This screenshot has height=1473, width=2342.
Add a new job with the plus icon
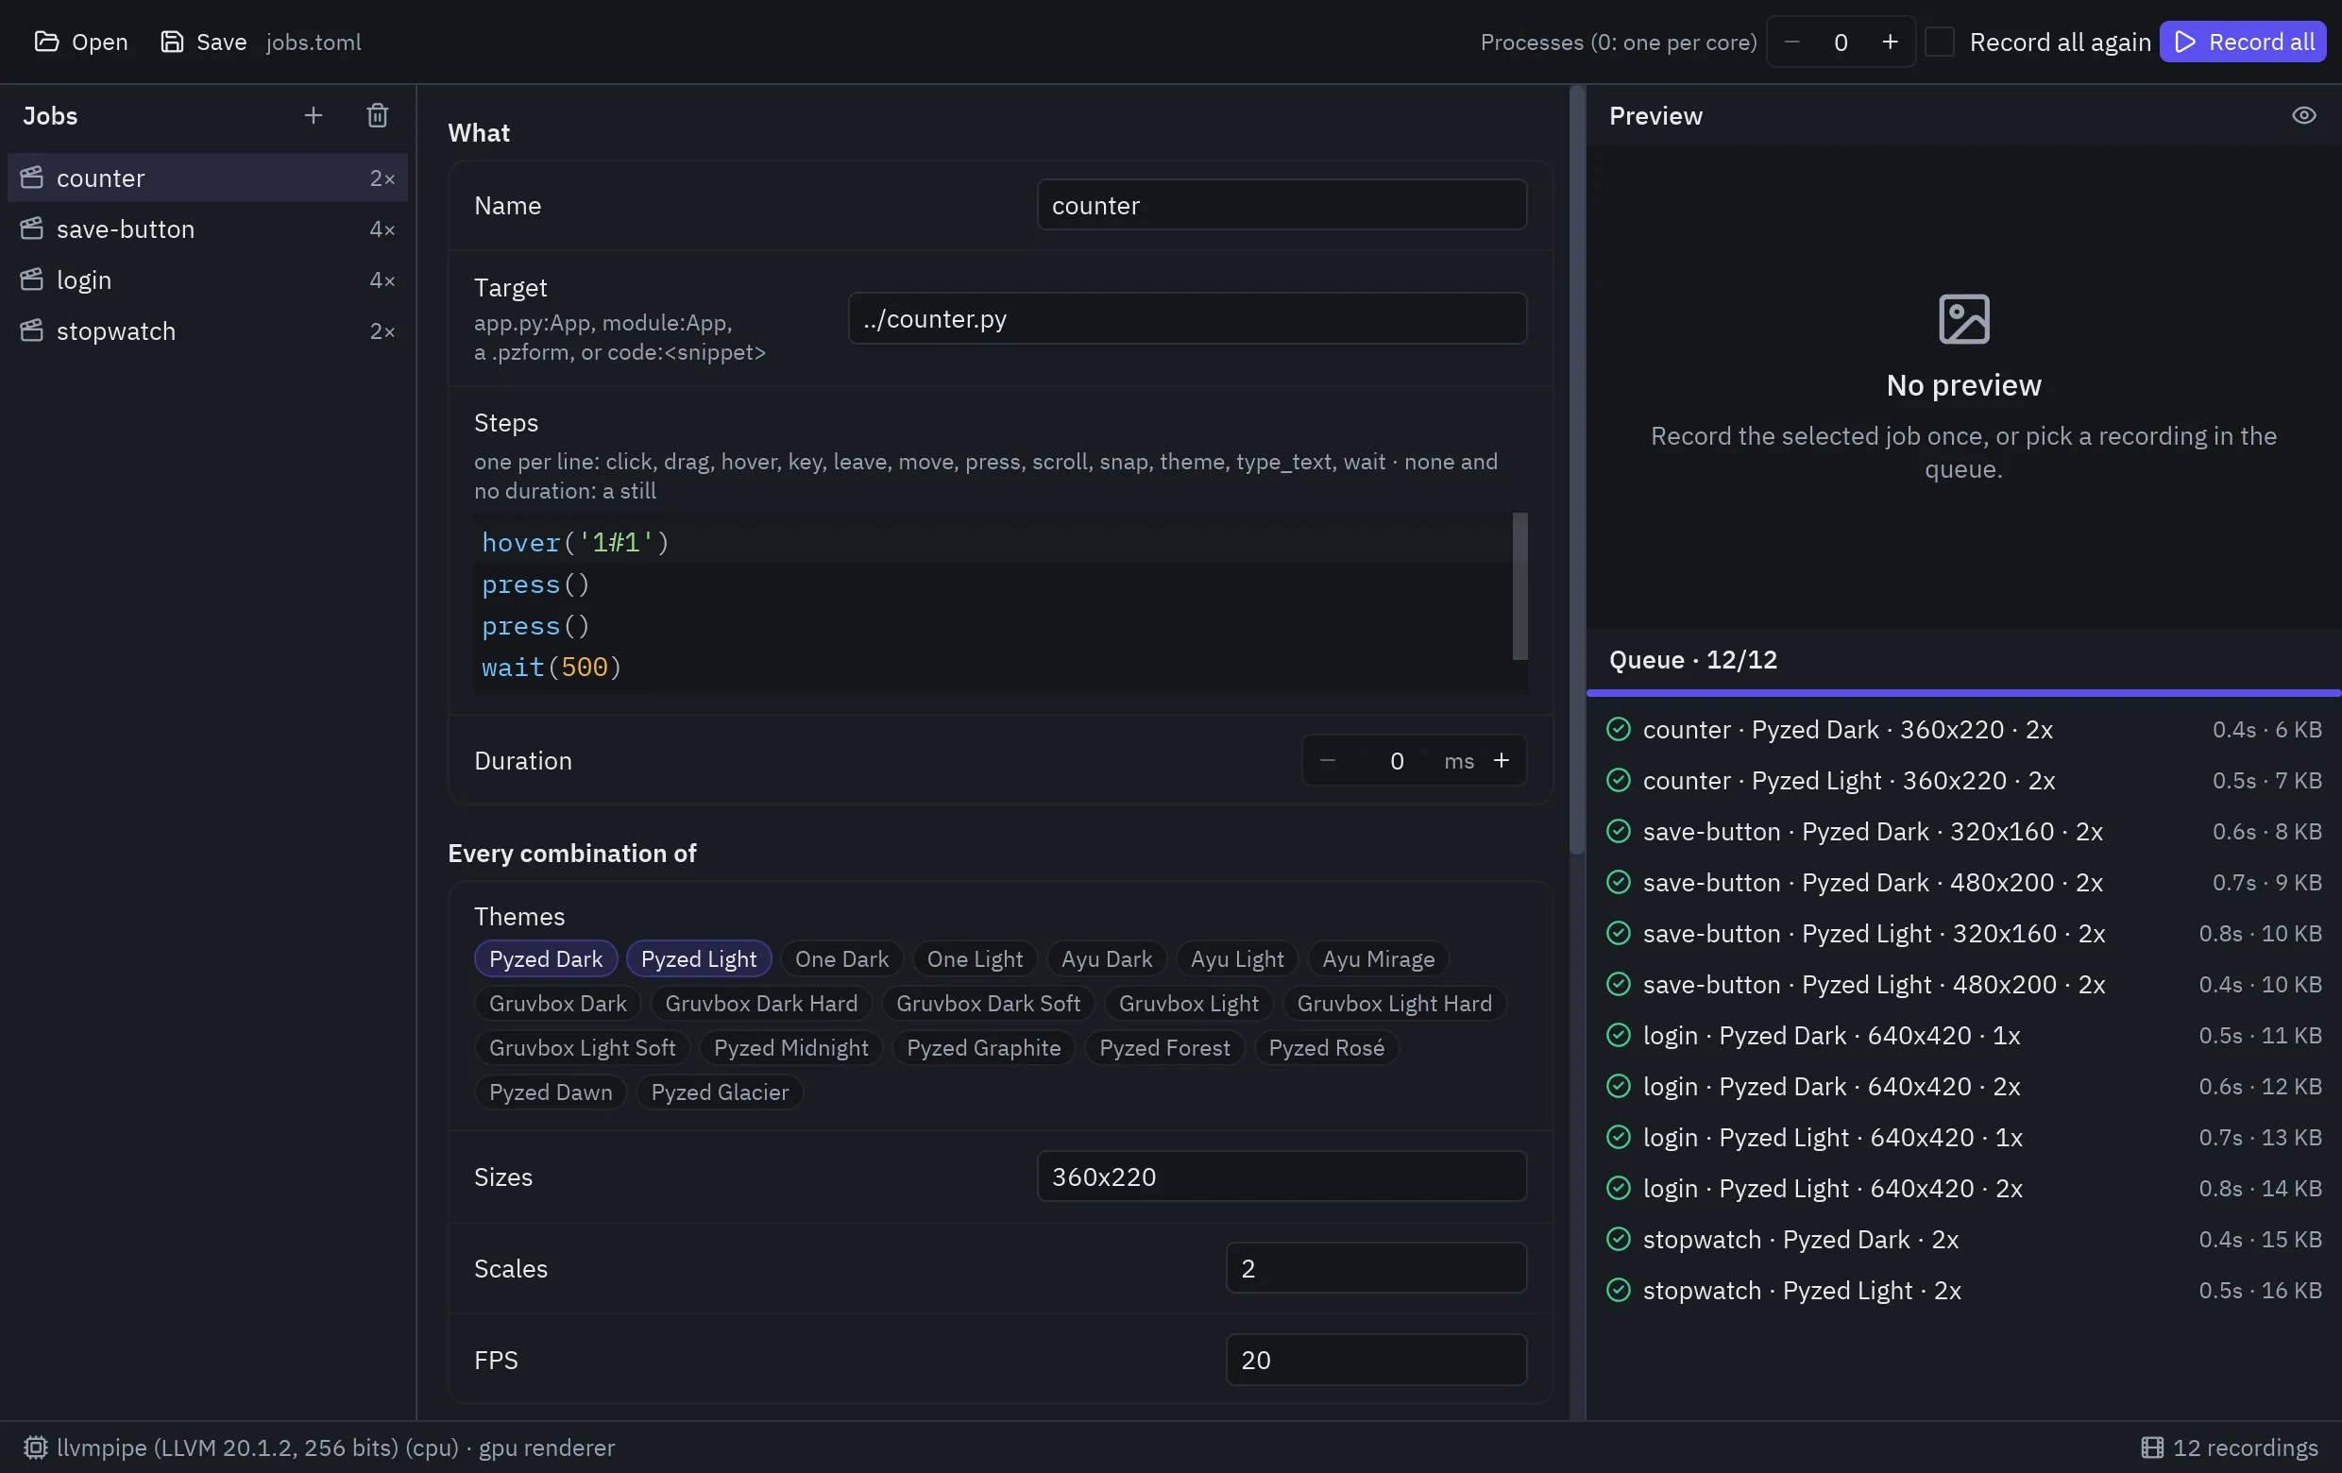314,116
